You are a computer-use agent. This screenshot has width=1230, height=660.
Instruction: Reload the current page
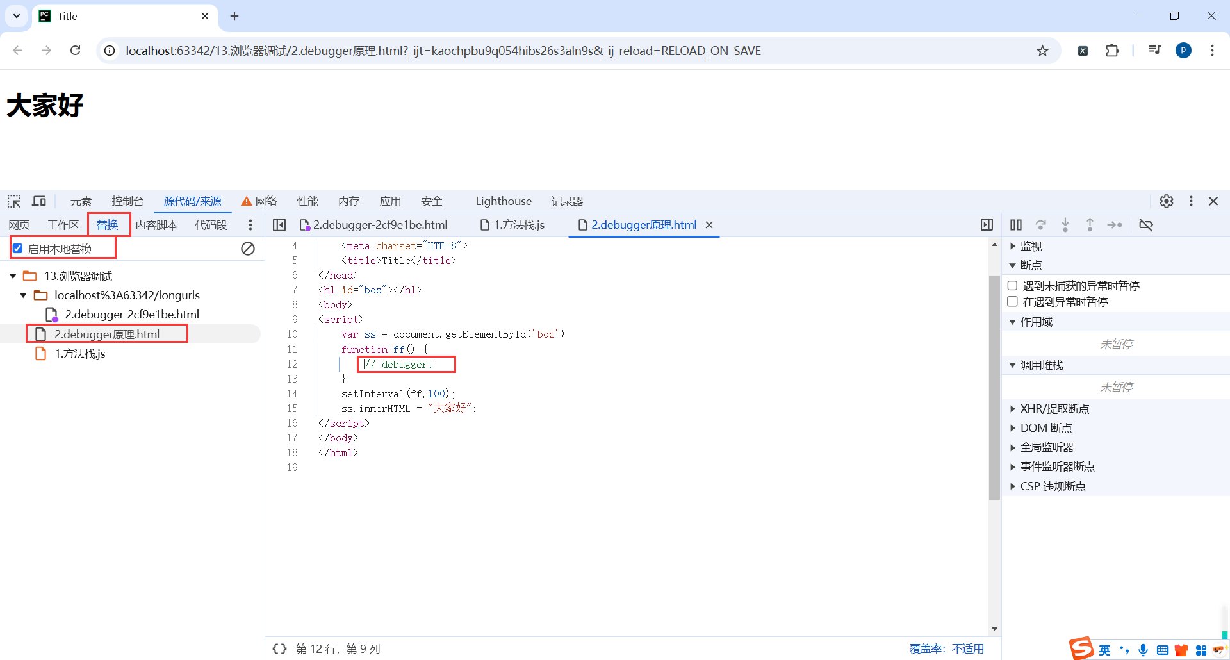coord(76,51)
